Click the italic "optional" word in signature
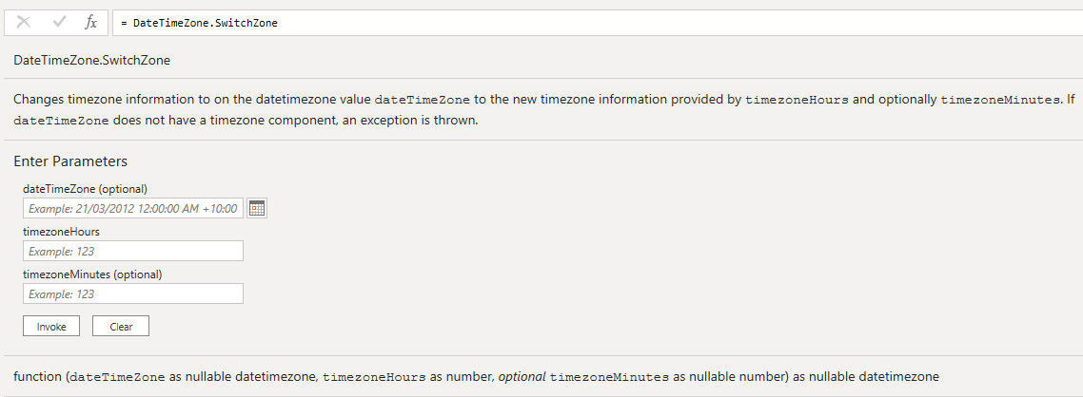This screenshot has height=397, width=1083. tap(520, 376)
